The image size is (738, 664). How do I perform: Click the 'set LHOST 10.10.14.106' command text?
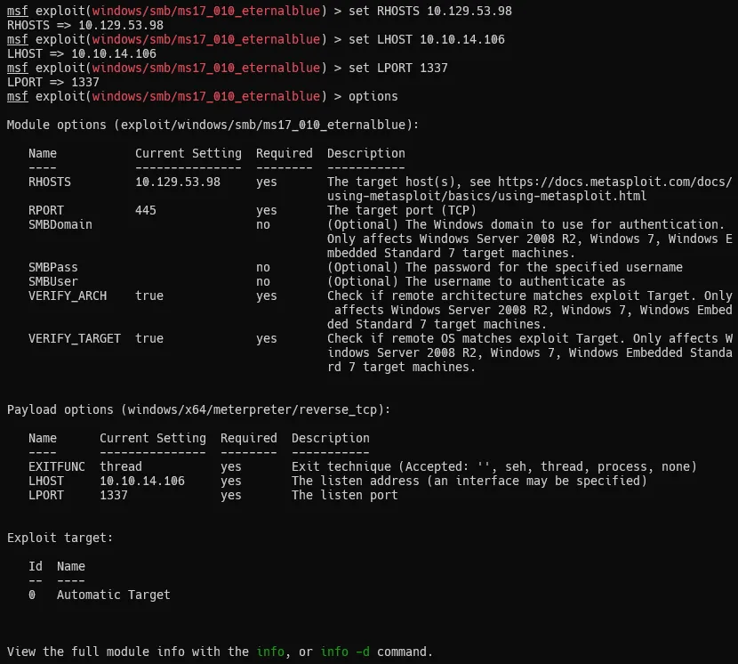[x=427, y=39]
